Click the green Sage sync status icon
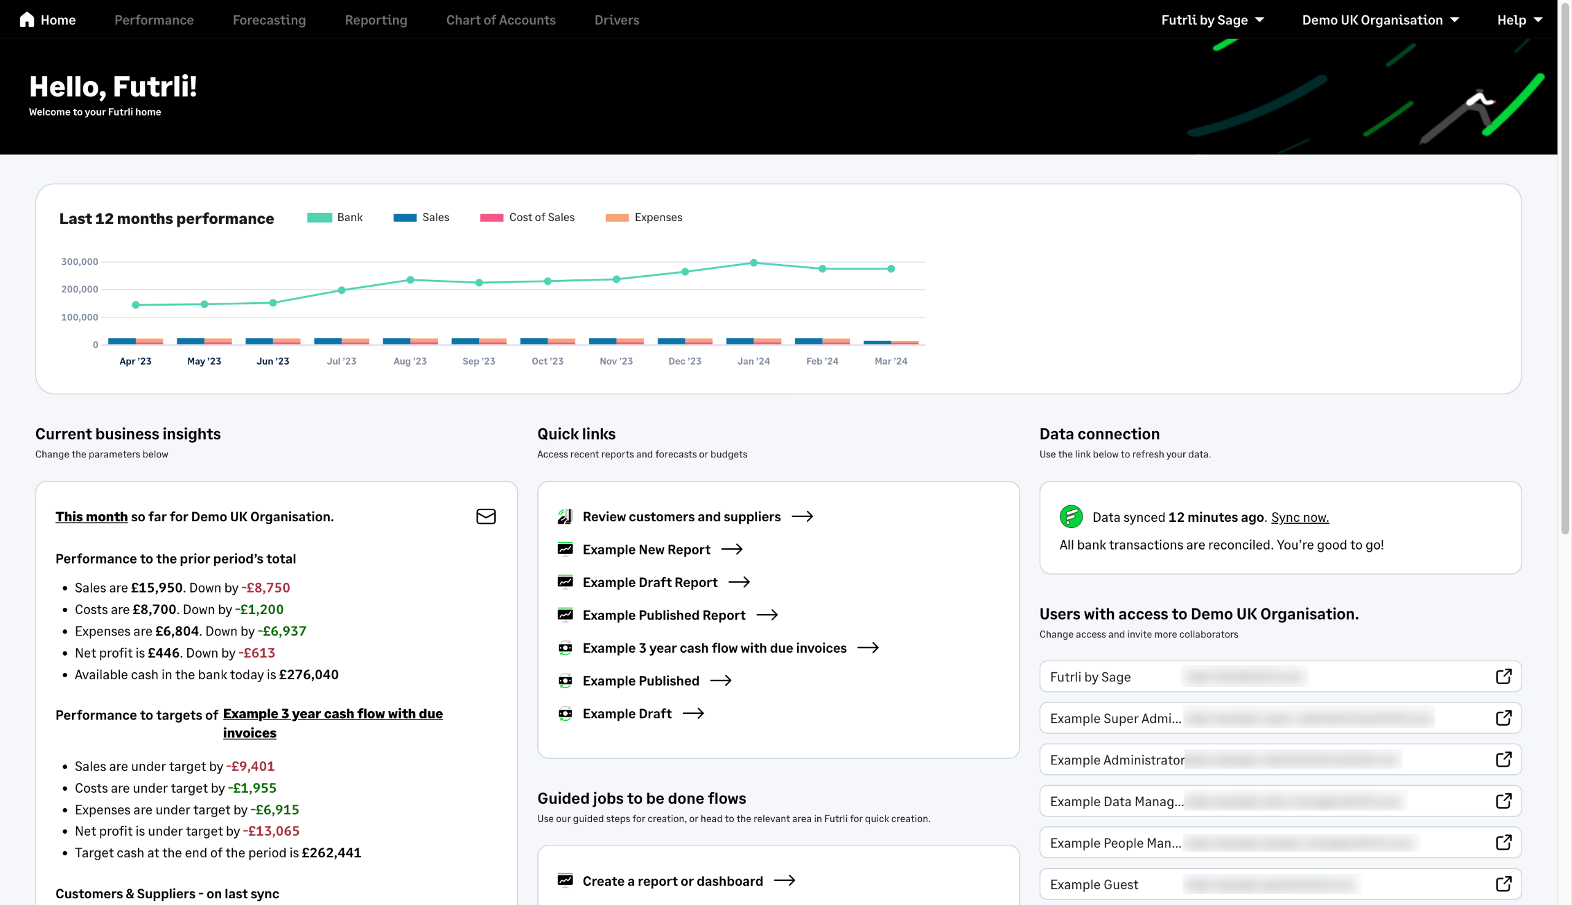This screenshot has height=905, width=1572. click(1070, 516)
